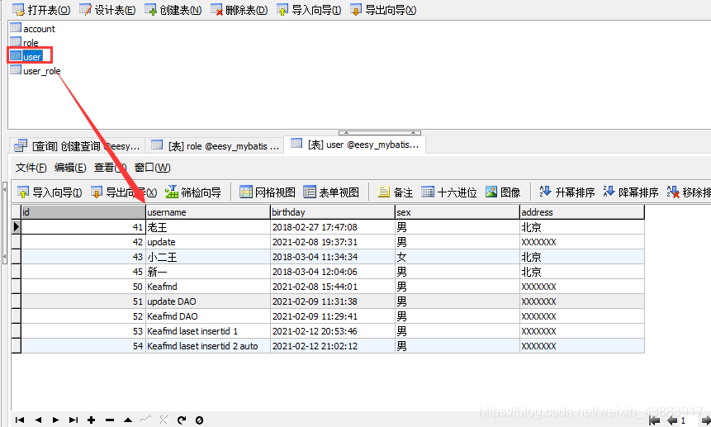Click row selector for record 41
This screenshot has width=711, height=427.
(x=16, y=227)
